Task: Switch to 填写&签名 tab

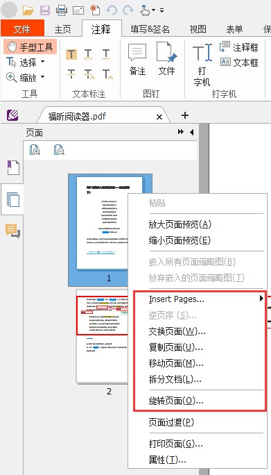Action: [150, 29]
